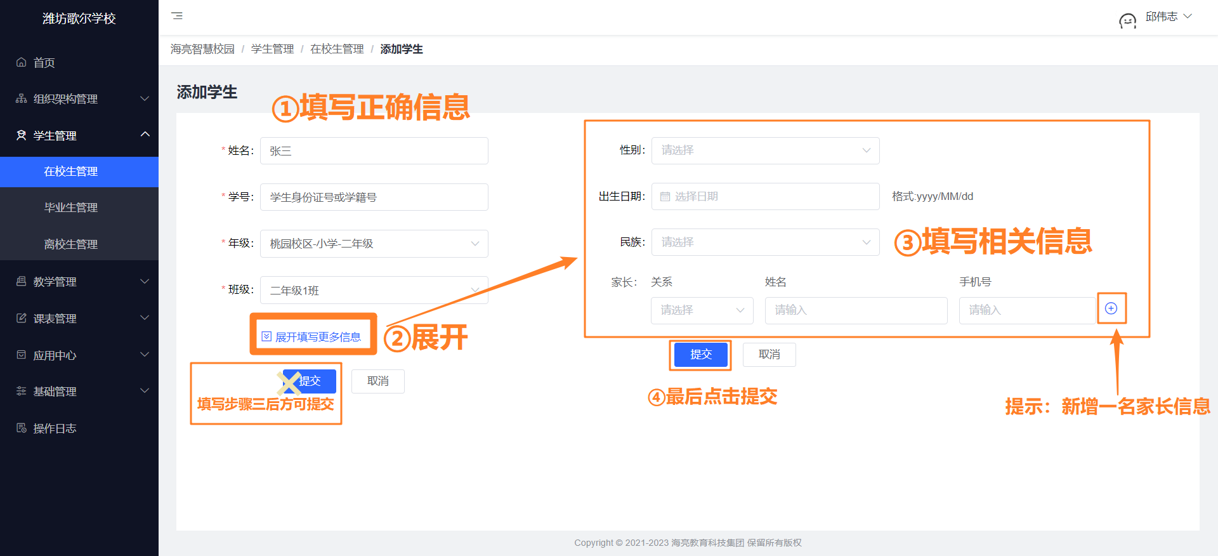Expand the 教学管理 chevron
1218x556 pixels.
tap(145, 281)
